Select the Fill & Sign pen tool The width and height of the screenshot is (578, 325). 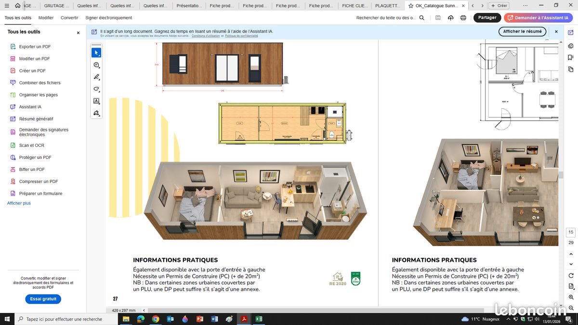click(96, 113)
